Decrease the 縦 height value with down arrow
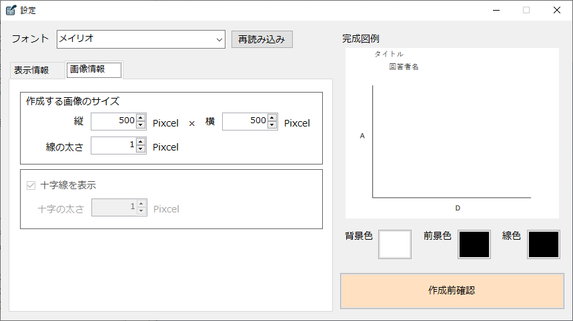 coord(141,125)
